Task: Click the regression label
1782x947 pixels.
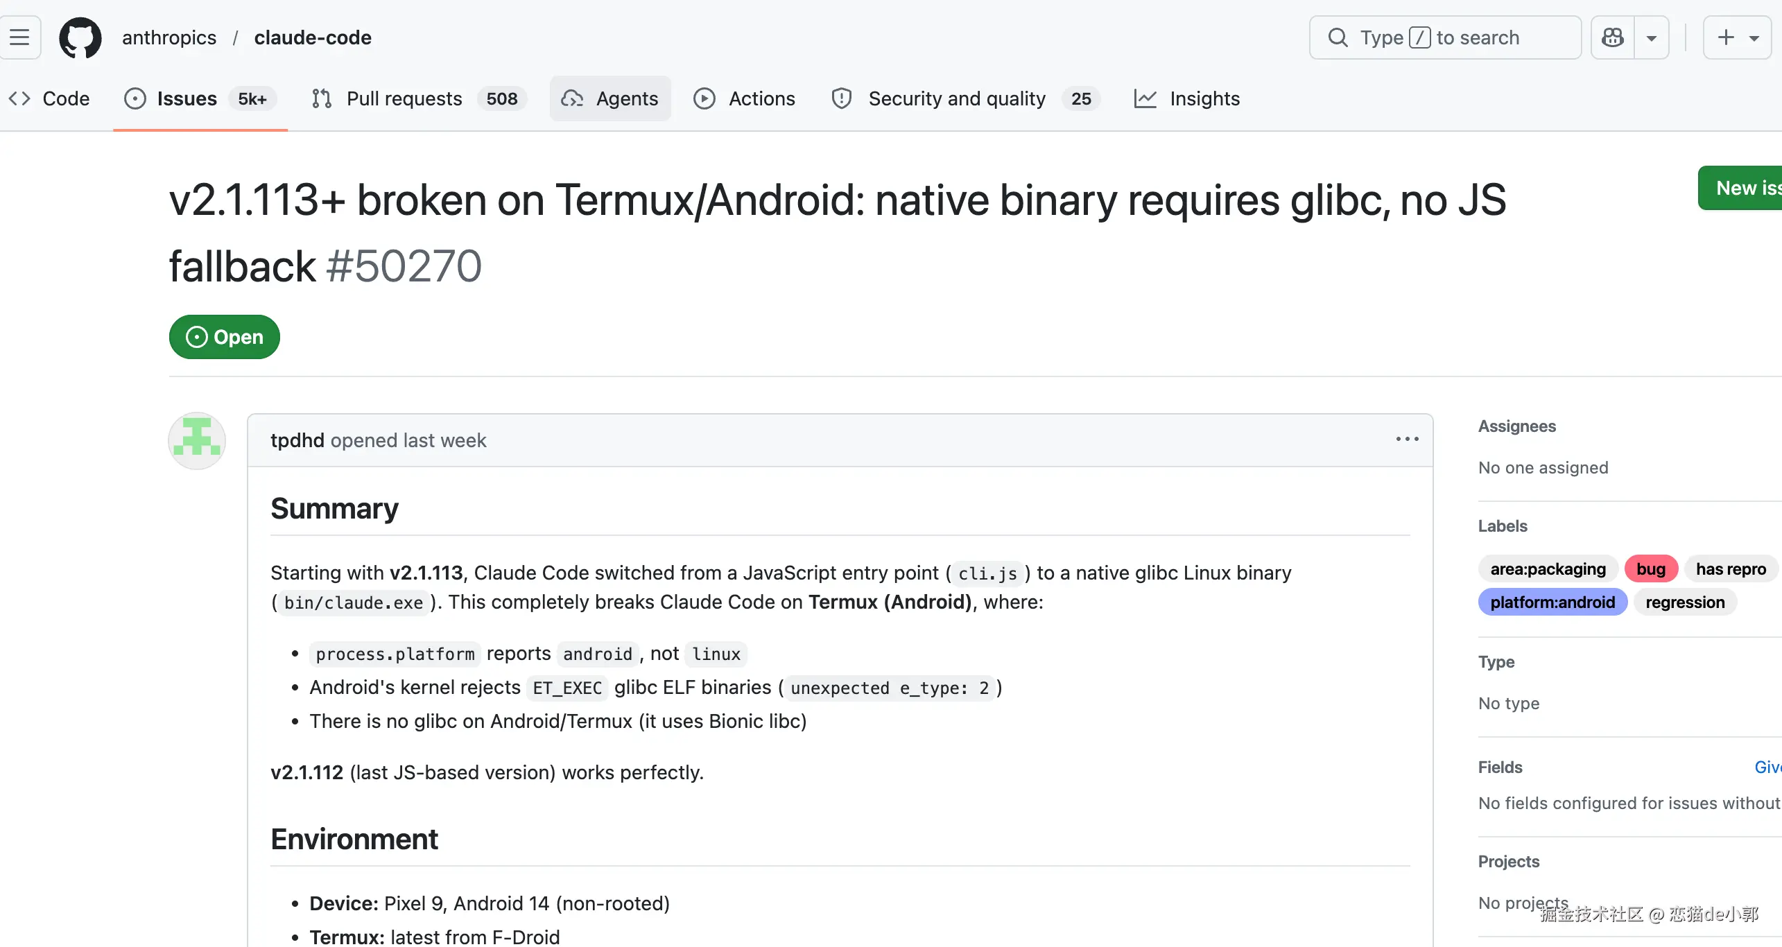Action: click(1685, 602)
